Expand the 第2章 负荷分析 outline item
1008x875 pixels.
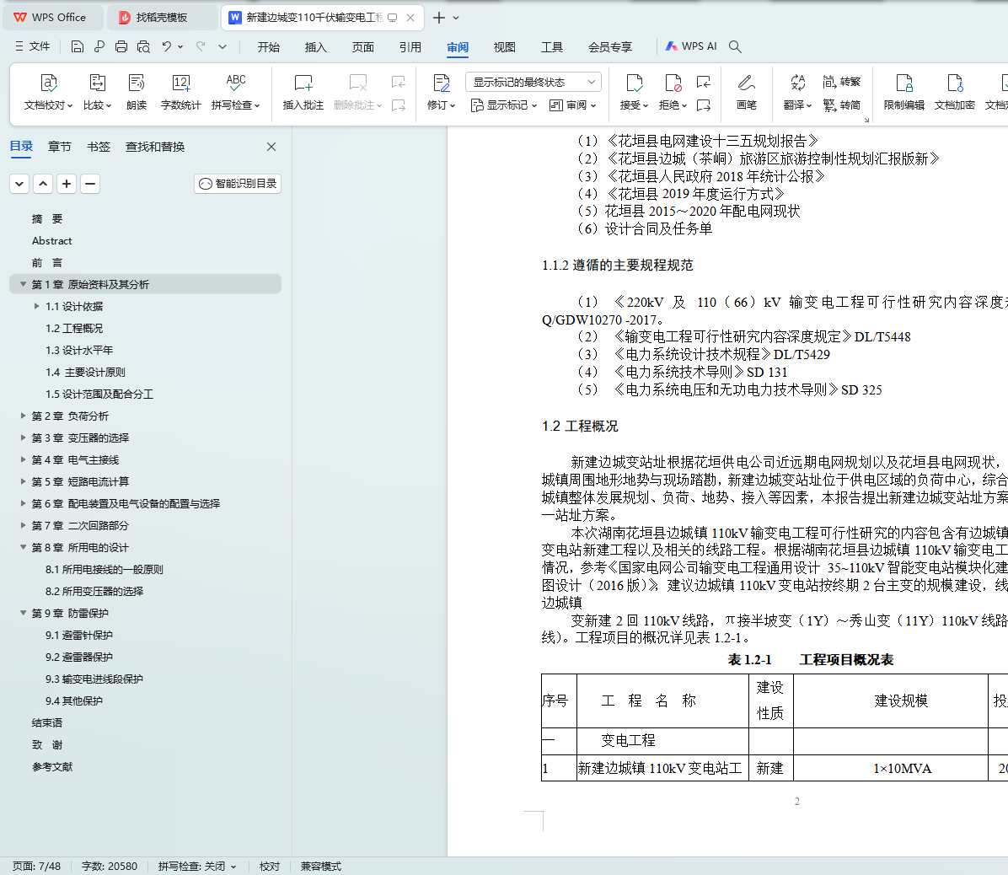click(x=23, y=416)
